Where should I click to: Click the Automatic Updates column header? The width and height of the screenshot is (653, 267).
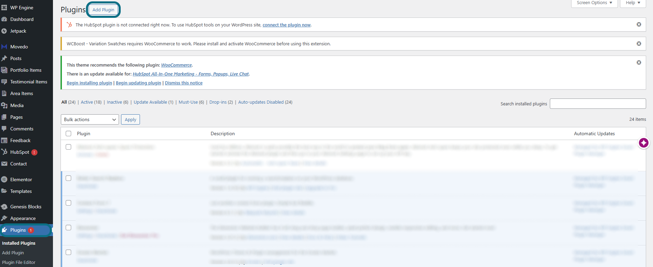(x=594, y=133)
